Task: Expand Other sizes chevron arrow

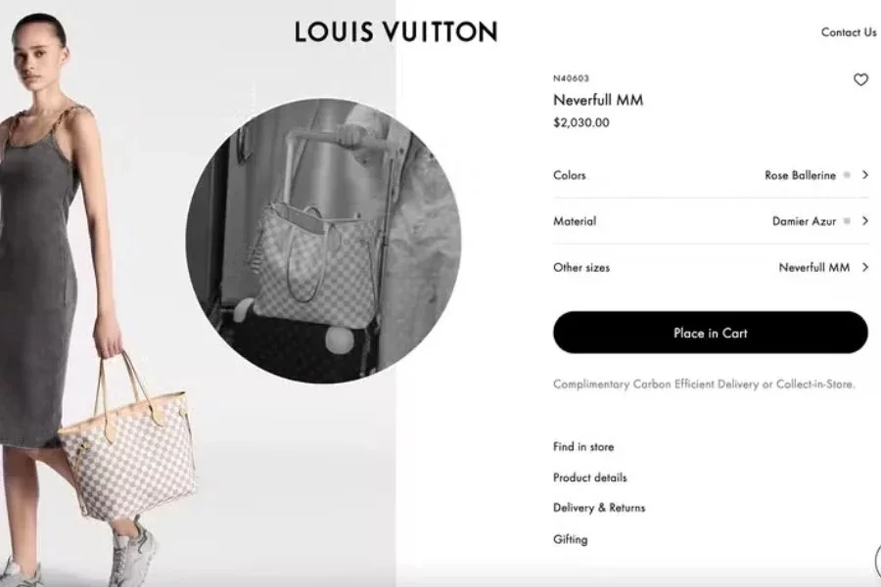Action: [x=865, y=267]
